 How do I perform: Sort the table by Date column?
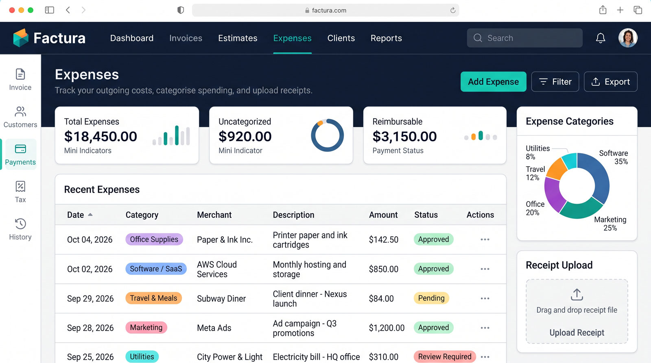[x=80, y=215]
